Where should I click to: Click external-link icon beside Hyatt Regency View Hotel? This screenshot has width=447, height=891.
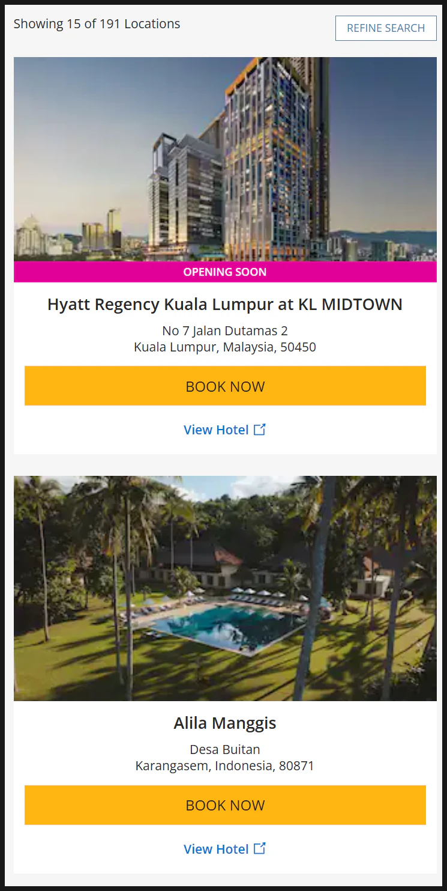point(260,429)
